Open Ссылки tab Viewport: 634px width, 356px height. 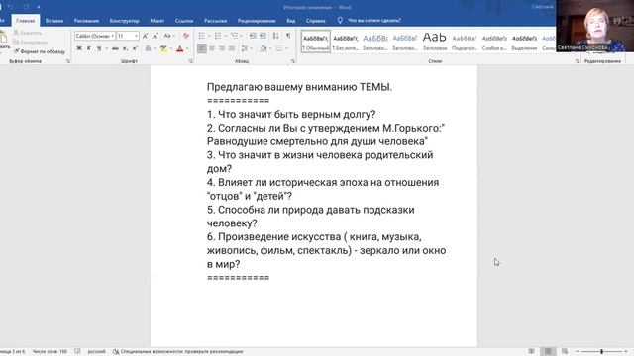point(184,21)
